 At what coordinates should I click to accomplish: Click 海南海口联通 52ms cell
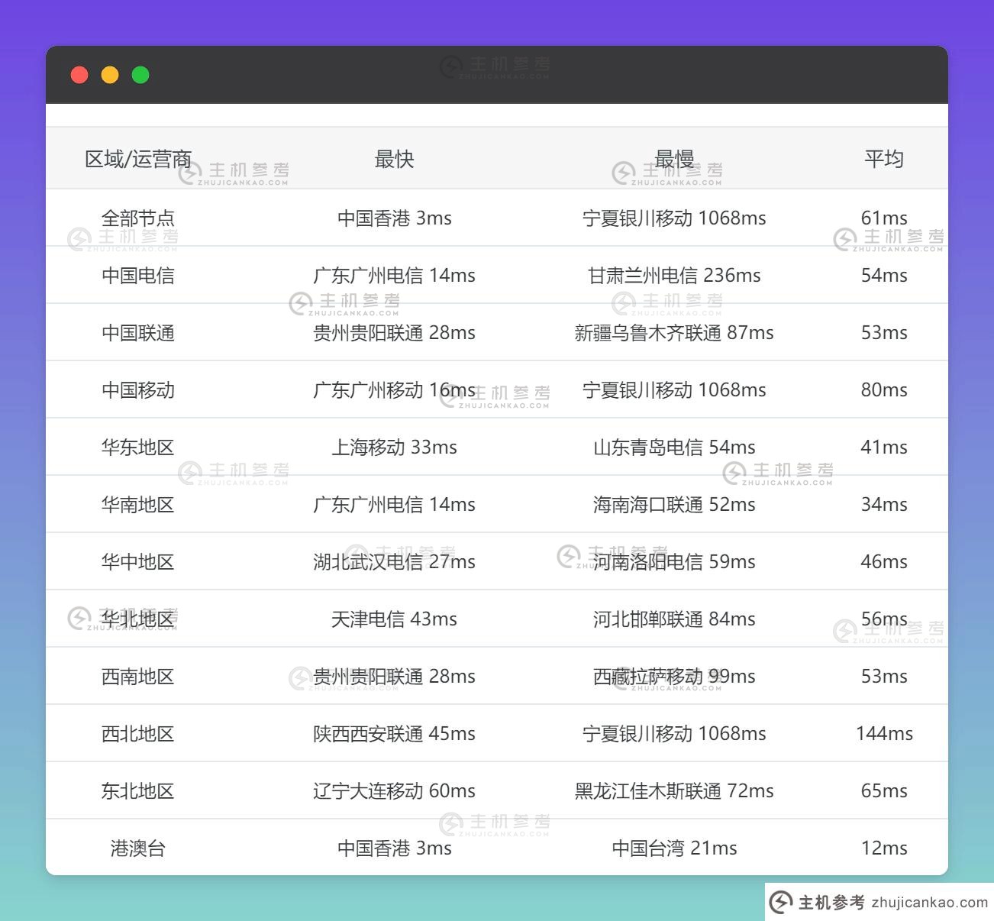tap(674, 505)
